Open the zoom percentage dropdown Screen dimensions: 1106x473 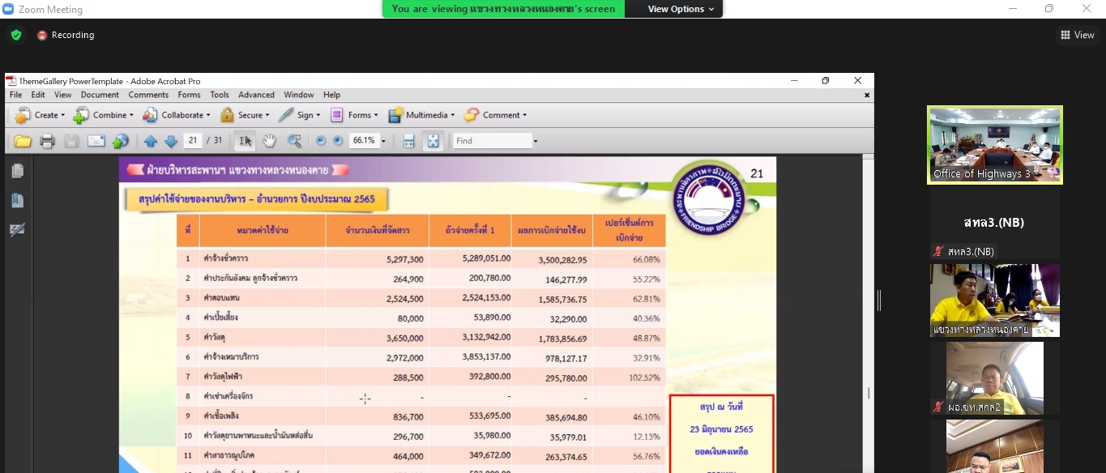pyautogui.click(x=383, y=141)
